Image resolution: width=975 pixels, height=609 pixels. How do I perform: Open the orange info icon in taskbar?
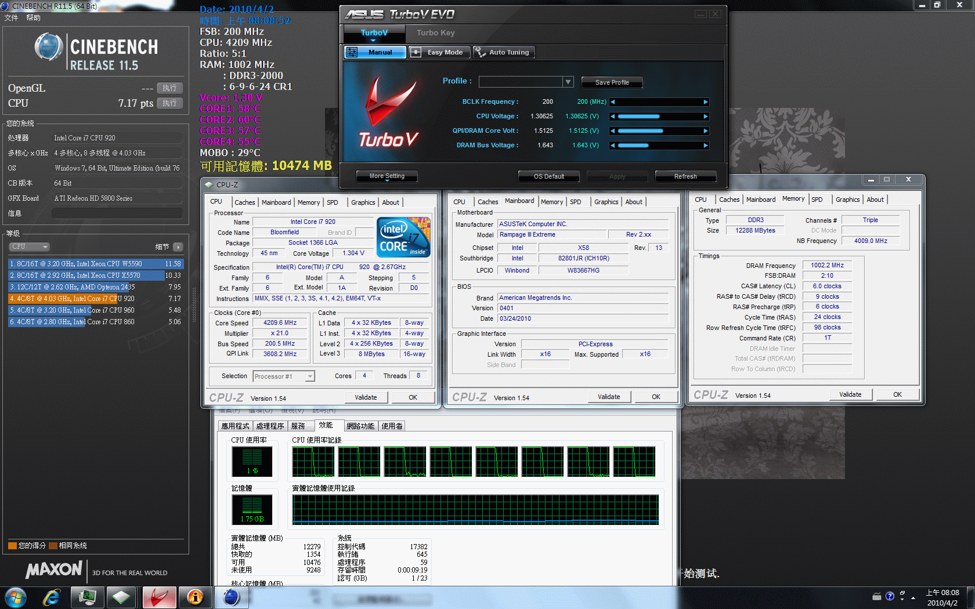click(x=195, y=597)
